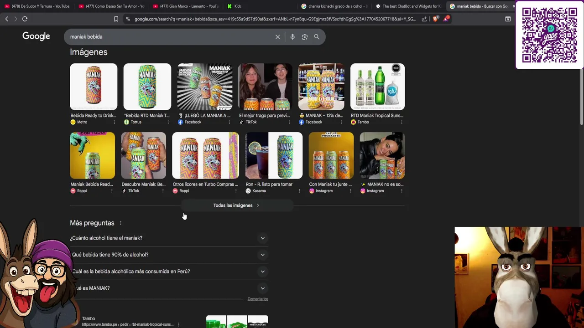Open Tottus green Maniak can thumbnail
The width and height of the screenshot is (584, 328).
(147, 87)
